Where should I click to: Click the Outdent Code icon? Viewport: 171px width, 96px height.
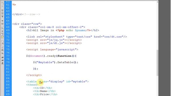tap(2, 60)
